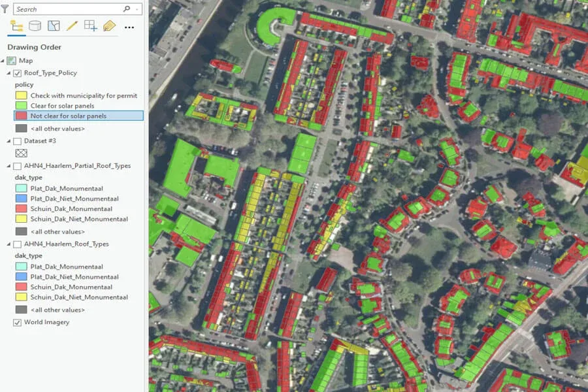Uncheck the Roof_Type_Policy layer checkbox
The height and width of the screenshot is (392, 588).
pos(18,73)
